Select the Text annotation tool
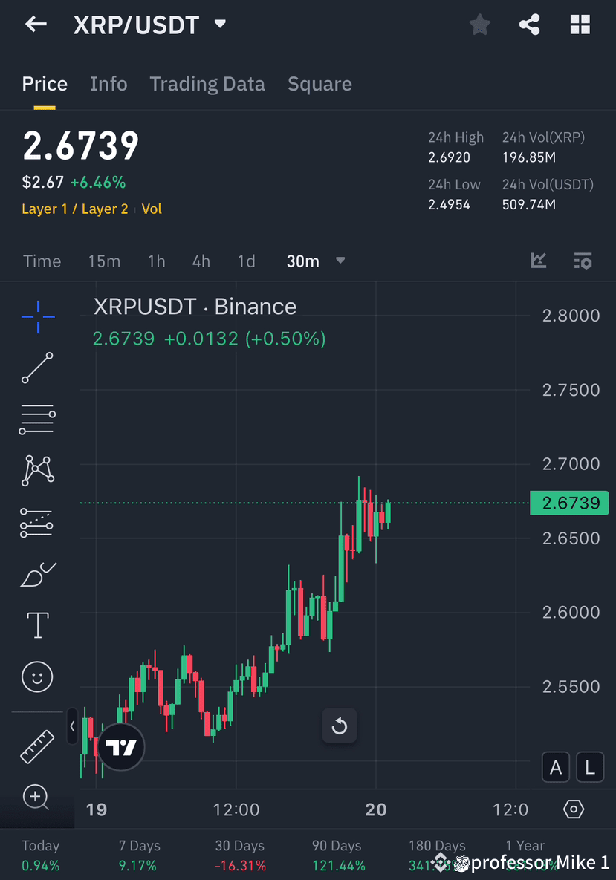Screen dimensions: 616x880 coord(37,625)
